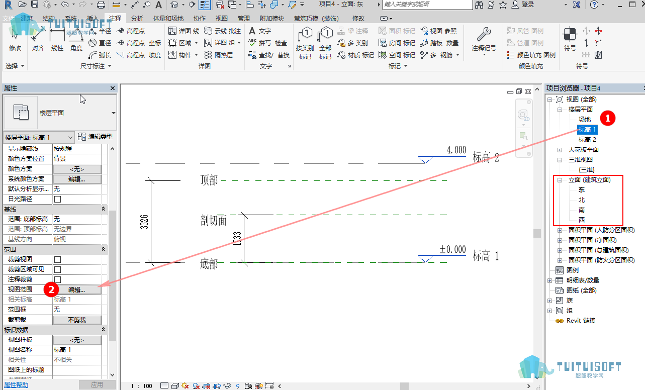Click 编辑... button for 视图范围
The width and height of the screenshot is (645, 390).
pos(77,289)
